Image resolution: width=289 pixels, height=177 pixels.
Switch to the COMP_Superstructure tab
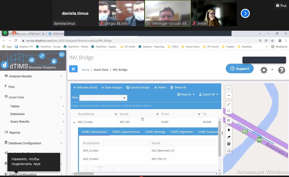tap(126, 132)
